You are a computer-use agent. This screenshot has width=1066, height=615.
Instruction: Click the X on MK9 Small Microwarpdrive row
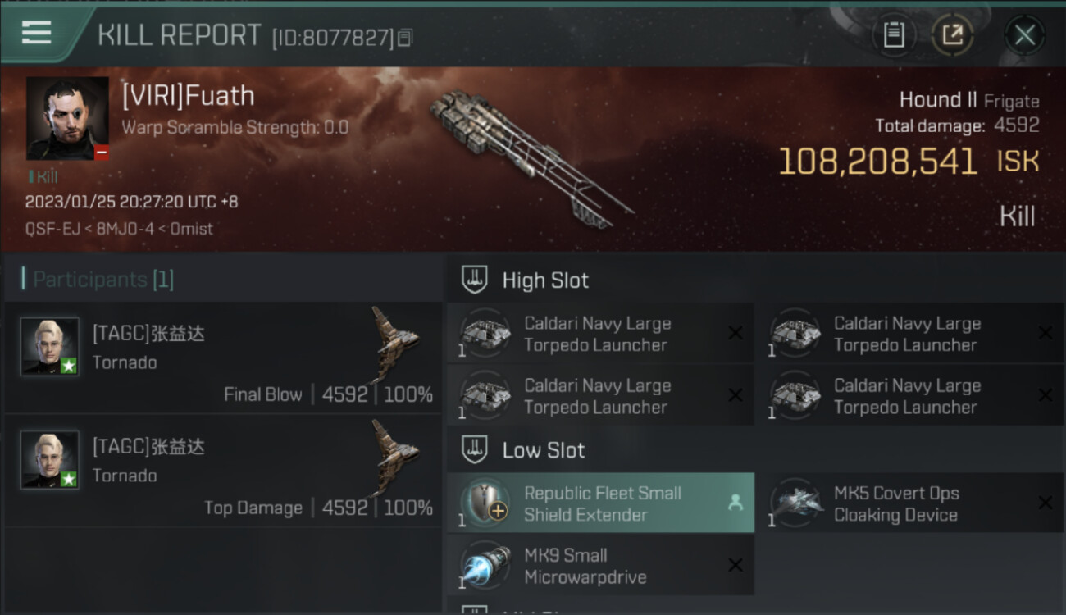pyautogui.click(x=735, y=565)
